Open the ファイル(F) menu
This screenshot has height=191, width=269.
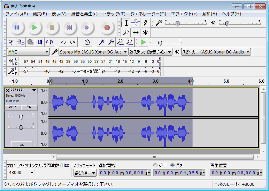(x=16, y=14)
